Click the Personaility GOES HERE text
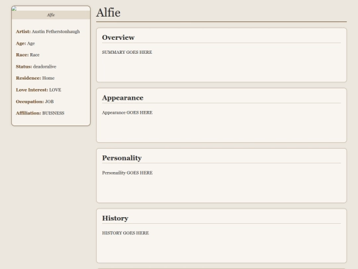Screen dimensions: 358x269 pyautogui.click(x=127, y=173)
